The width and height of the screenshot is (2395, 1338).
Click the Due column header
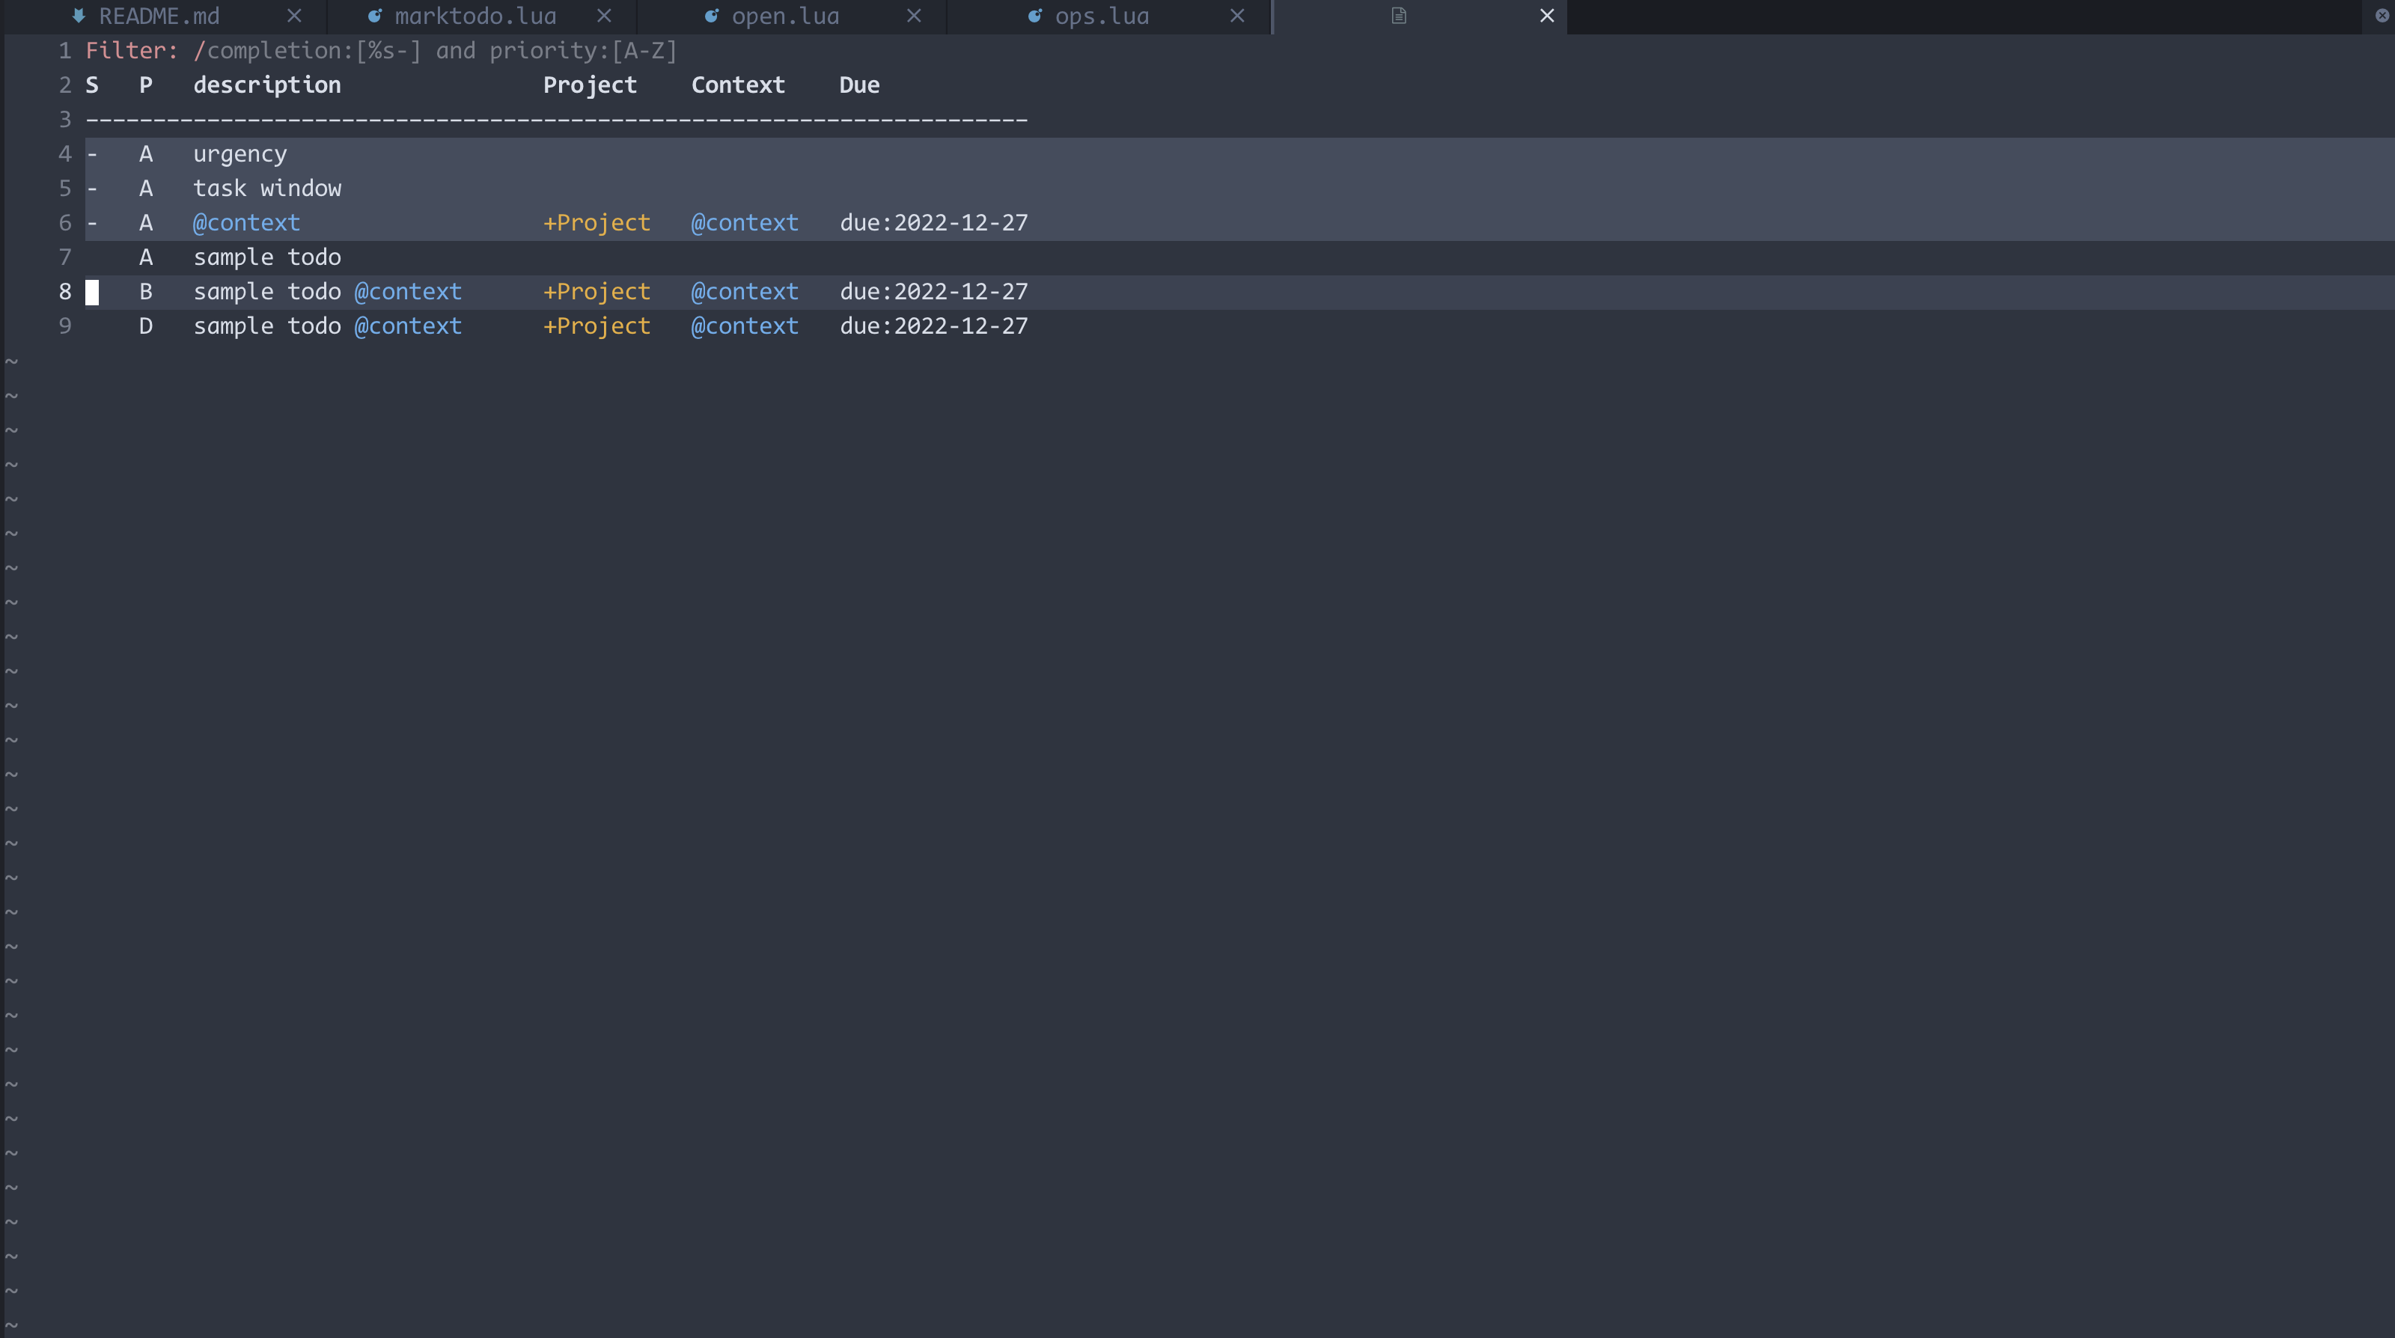point(858,85)
